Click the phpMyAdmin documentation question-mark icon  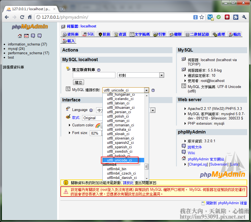click(33, 36)
